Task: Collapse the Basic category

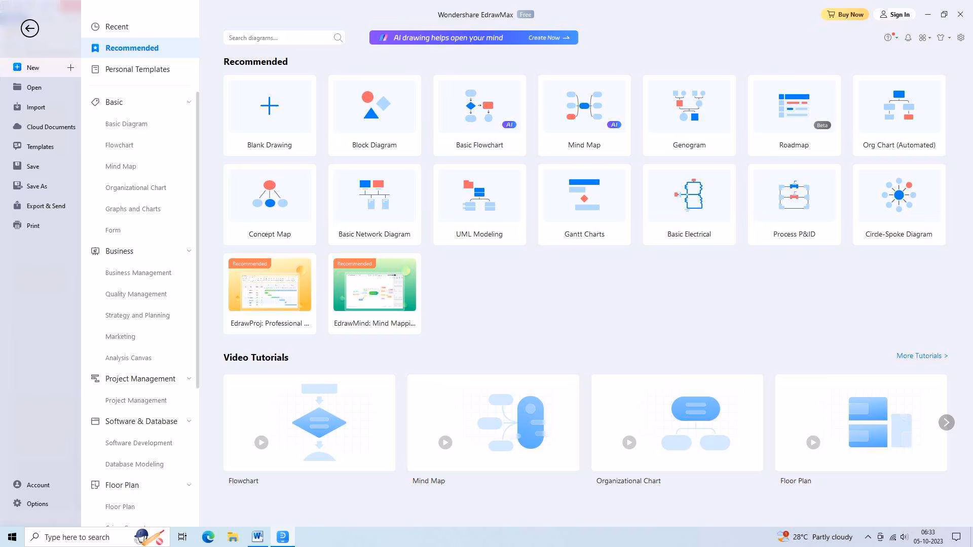Action: 189,102
